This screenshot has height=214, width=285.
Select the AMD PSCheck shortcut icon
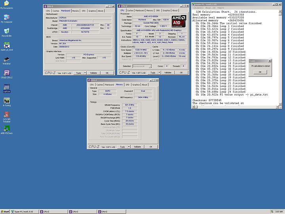click(7, 130)
